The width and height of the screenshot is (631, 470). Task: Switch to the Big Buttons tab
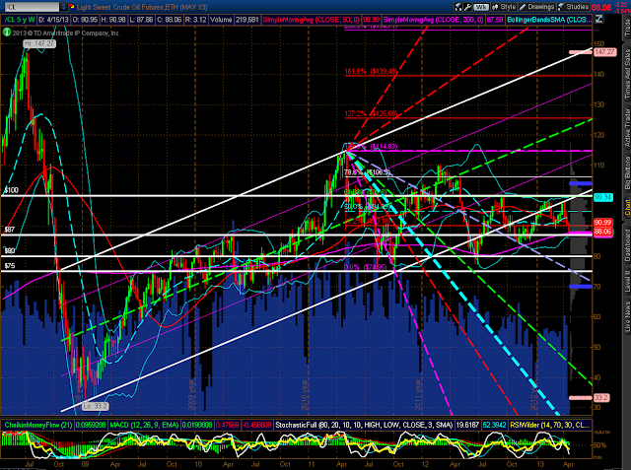627,172
